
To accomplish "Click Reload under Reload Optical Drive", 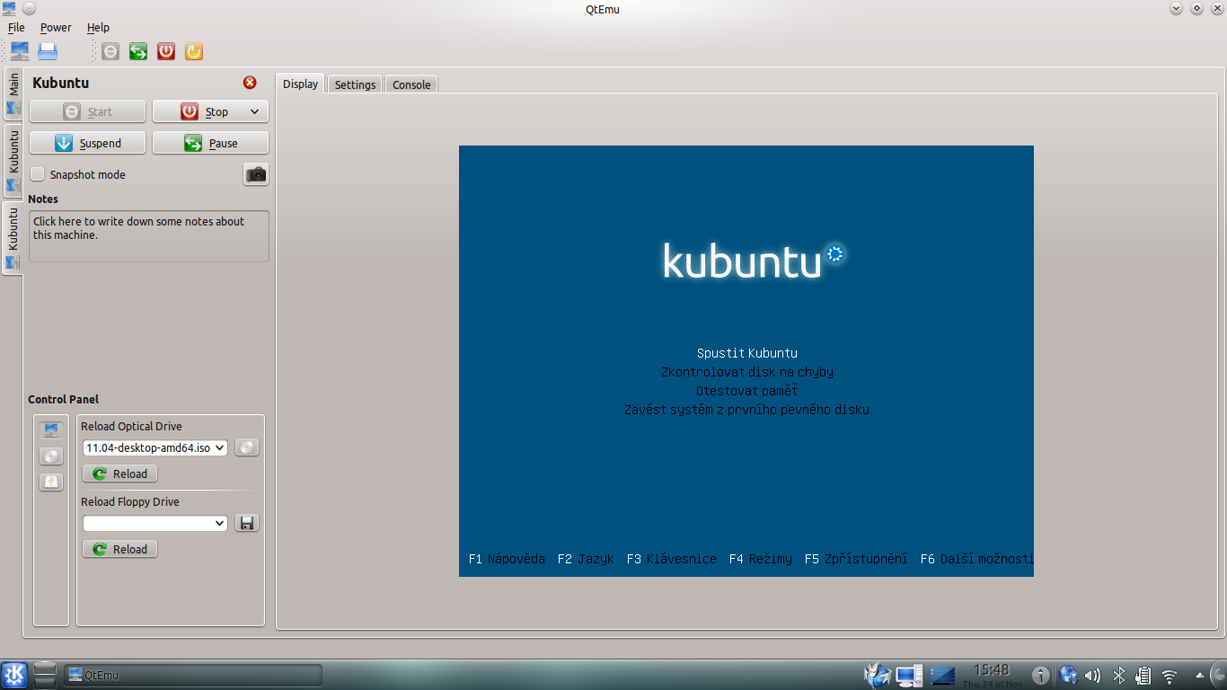I will 119,473.
